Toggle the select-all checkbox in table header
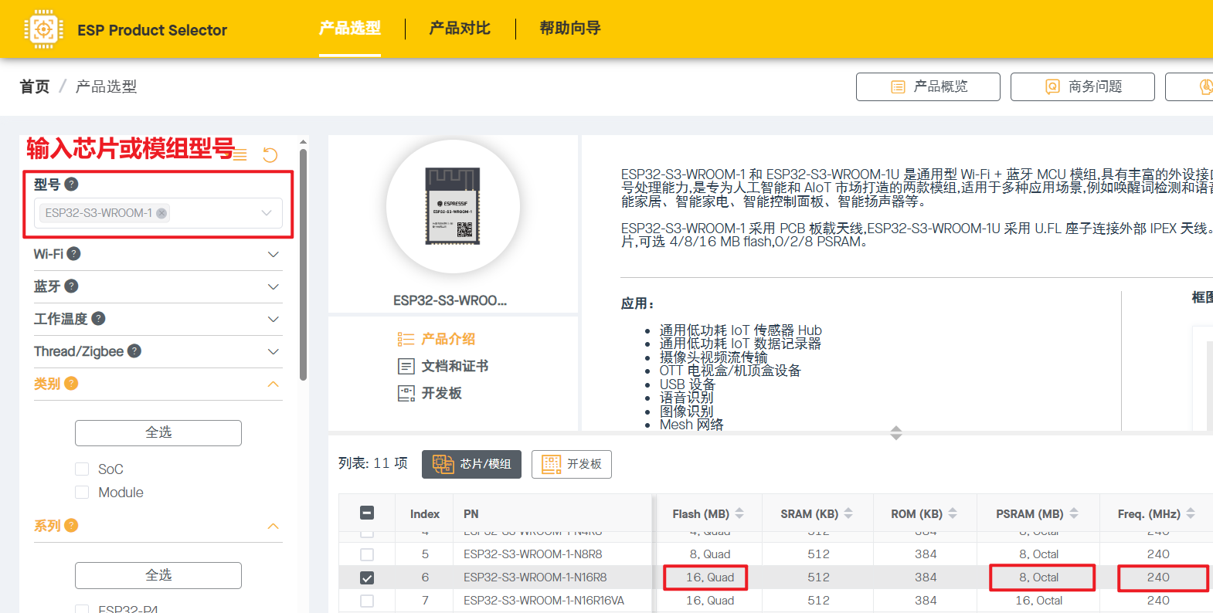This screenshot has width=1213, height=613. tap(367, 513)
